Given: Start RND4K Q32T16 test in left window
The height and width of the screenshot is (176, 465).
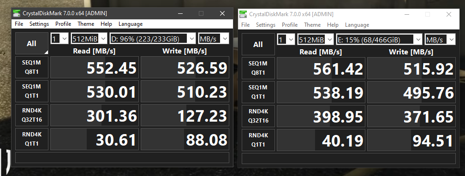Looking at the screenshot, I should coord(32,115).
